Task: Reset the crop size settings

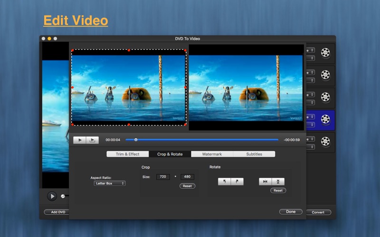Action: [x=187, y=186]
